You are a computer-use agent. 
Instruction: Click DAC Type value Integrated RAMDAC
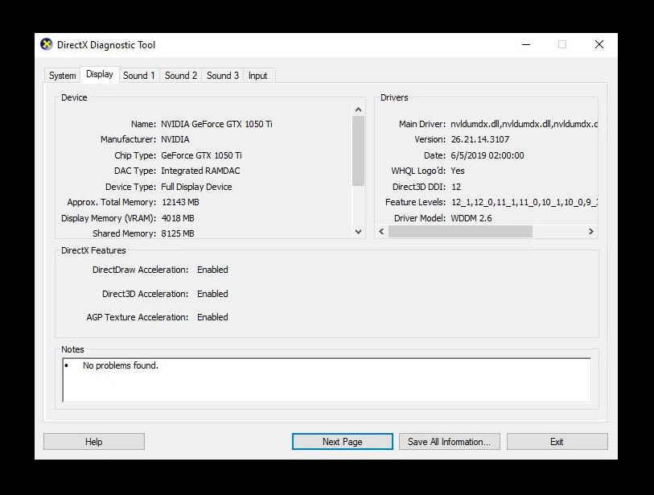[200, 171]
